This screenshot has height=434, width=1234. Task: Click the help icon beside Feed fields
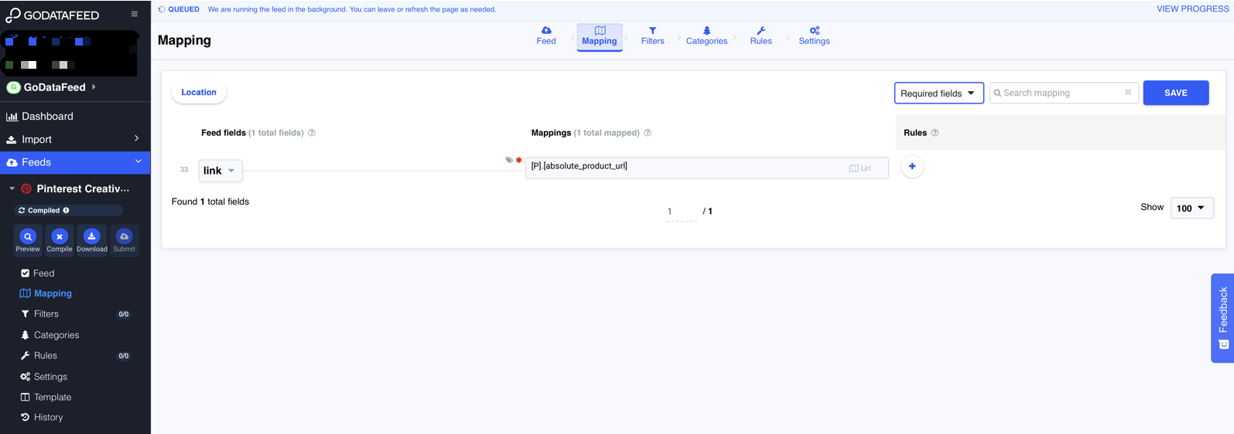tap(312, 133)
